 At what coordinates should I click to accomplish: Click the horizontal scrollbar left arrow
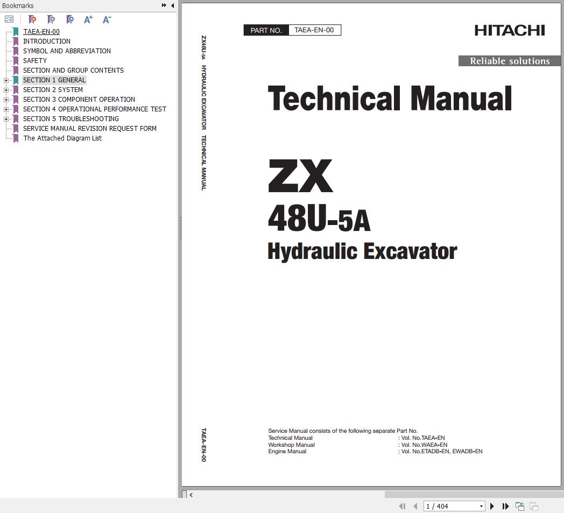[x=191, y=495]
